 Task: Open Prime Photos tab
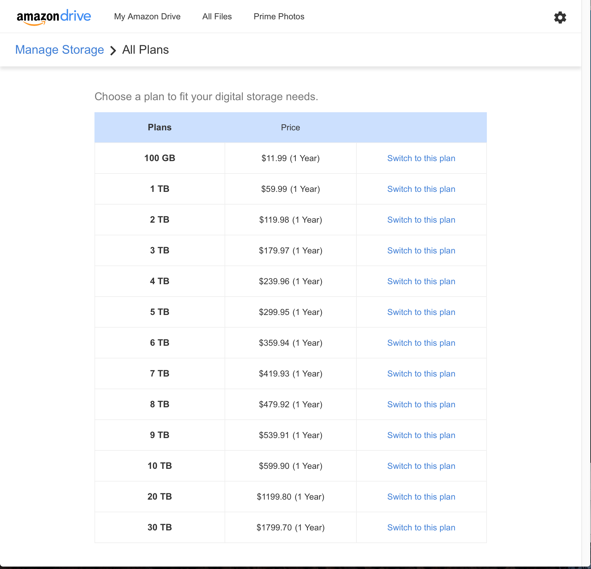pos(279,17)
